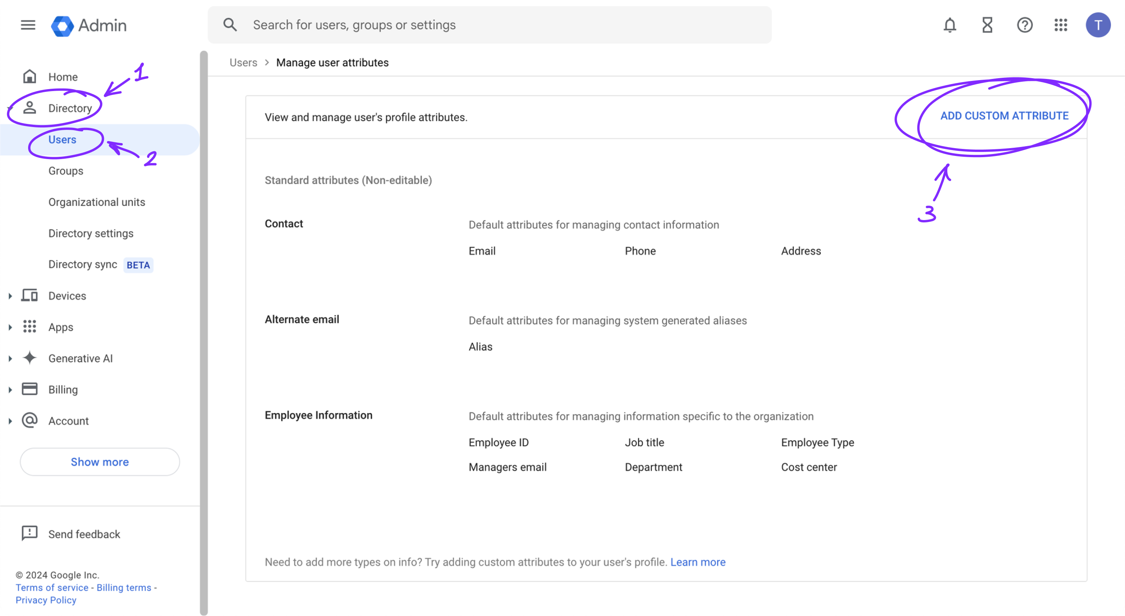The height and width of the screenshot is (616, 1125).
Task: Open help using the question mark icon
Action: tap(1025, 25)
